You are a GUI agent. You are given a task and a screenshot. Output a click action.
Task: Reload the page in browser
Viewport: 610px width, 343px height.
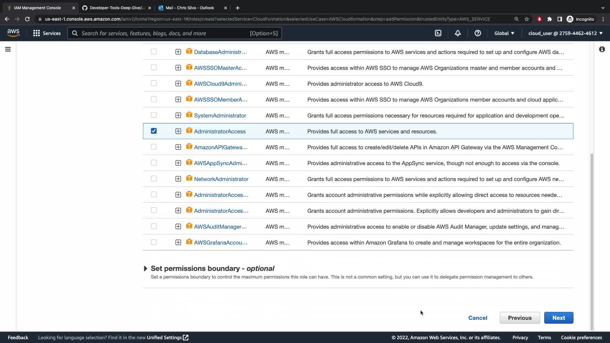pyautogui.click(x=27, y=19)
